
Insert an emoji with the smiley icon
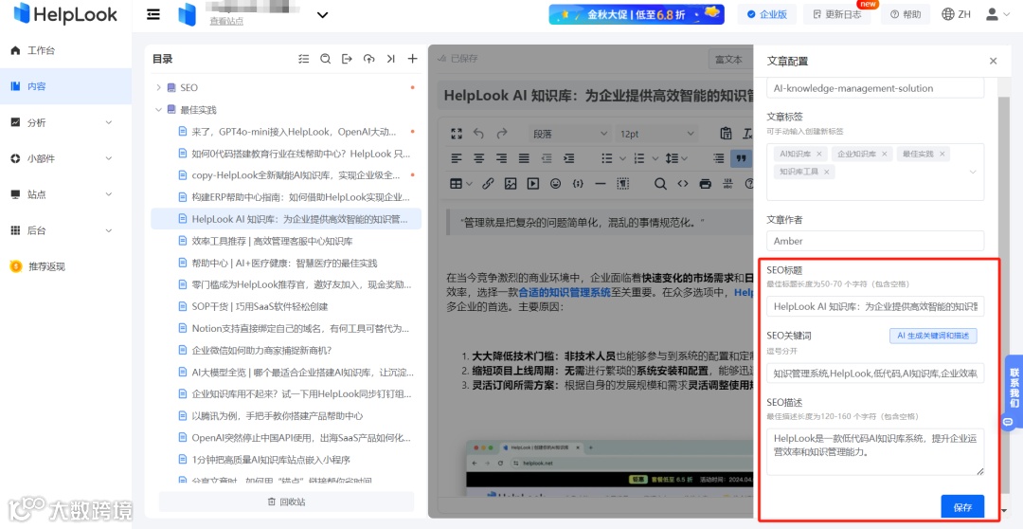[x=555, y=184]
